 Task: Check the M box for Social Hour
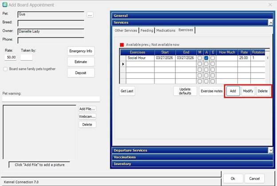pyautogui.click(x=200, y=58)
